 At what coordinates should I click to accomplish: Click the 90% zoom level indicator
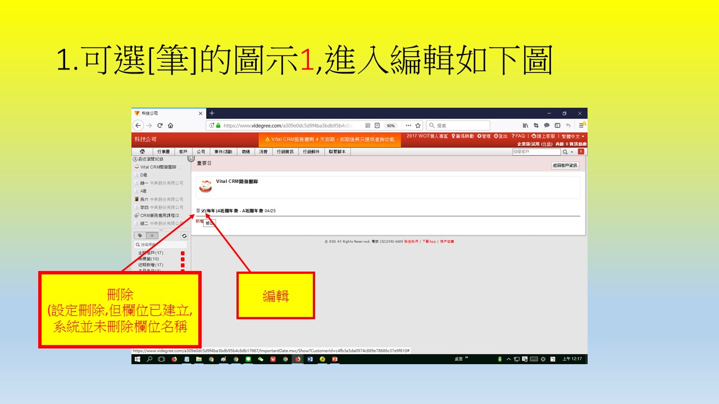click(390, 126)
